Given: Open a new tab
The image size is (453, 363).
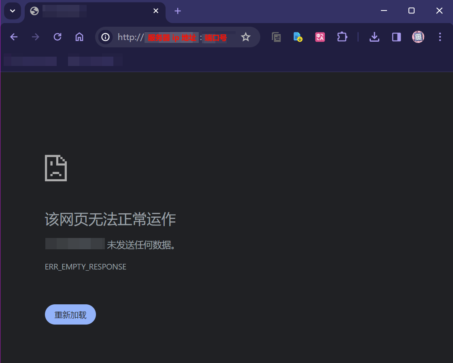Looking at the screenshot, I should point(178,11).
